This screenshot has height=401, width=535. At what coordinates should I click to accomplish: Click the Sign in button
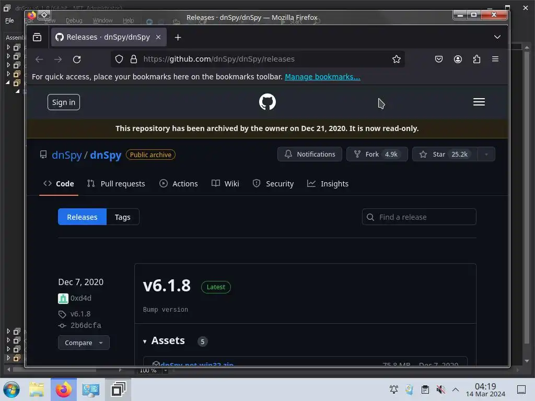click(x=63, y=102)
